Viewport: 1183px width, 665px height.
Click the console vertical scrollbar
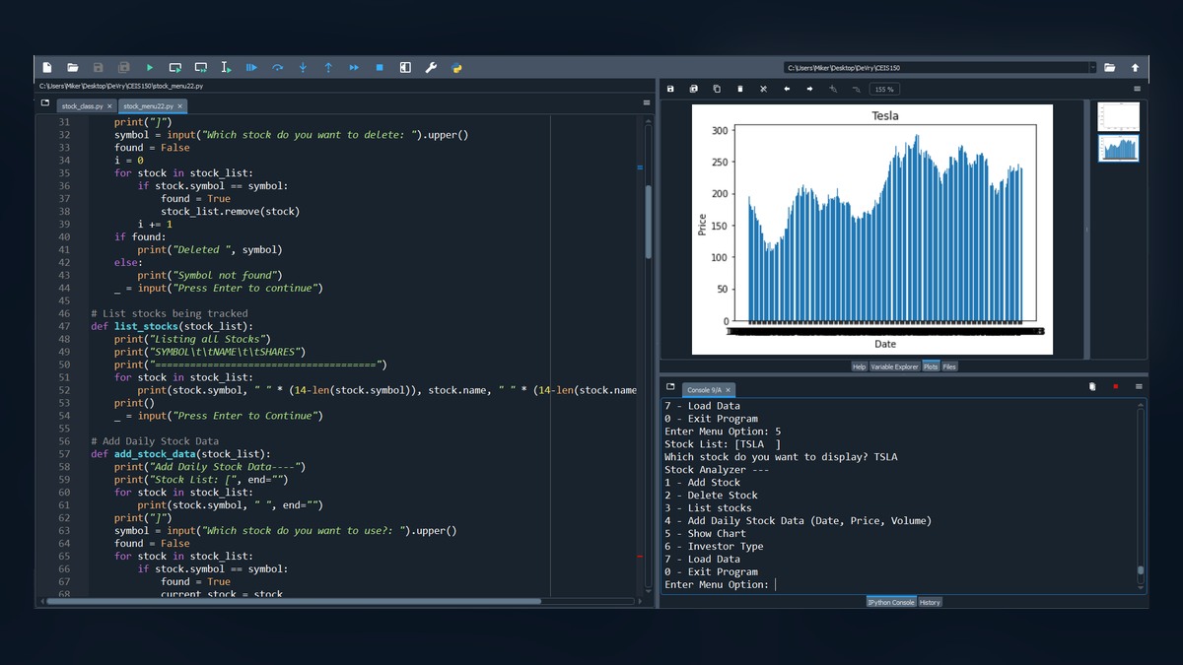1141,569
